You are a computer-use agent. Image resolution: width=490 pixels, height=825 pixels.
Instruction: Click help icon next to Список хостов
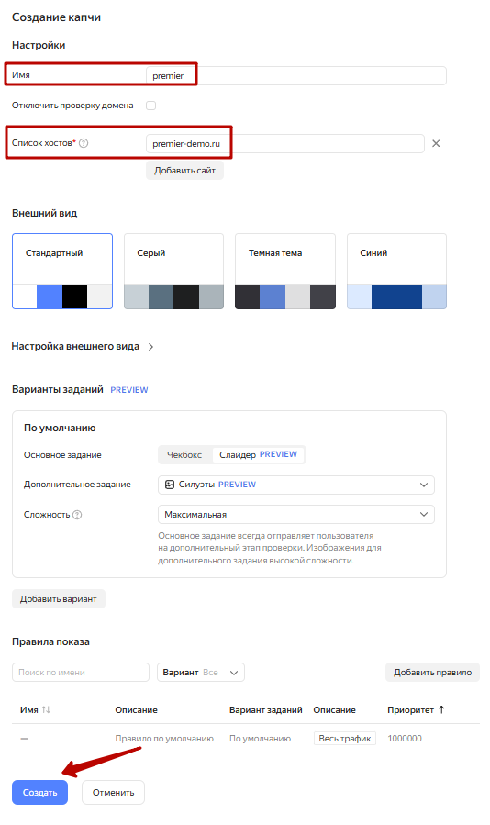pos(84,143)
